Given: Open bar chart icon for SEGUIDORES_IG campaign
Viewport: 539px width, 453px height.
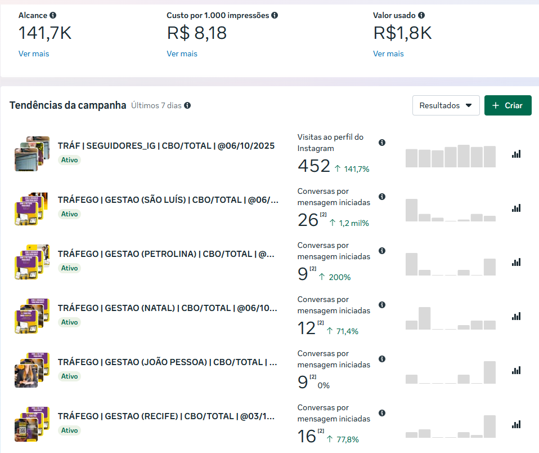Looking at the screenshot, I should (x=516, y=154).
